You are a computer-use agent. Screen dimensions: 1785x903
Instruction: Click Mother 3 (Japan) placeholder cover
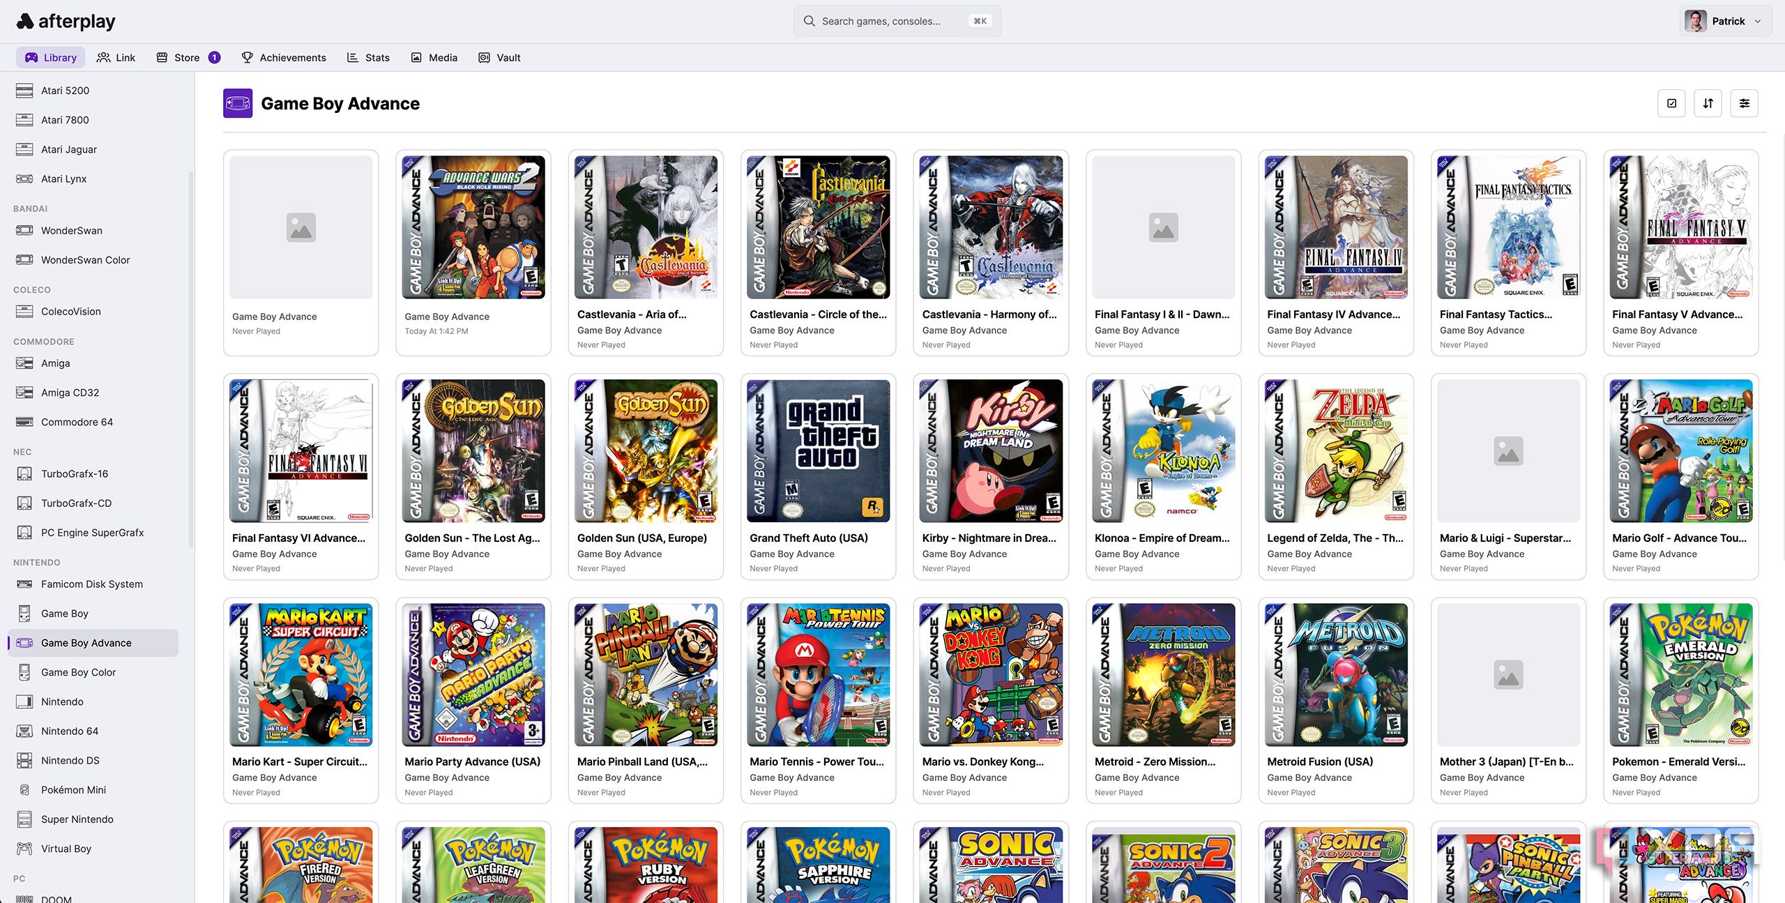[x=1509, y=675]
